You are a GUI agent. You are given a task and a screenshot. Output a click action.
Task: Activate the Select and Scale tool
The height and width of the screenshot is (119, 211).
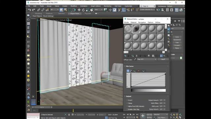tap(88, 10)
